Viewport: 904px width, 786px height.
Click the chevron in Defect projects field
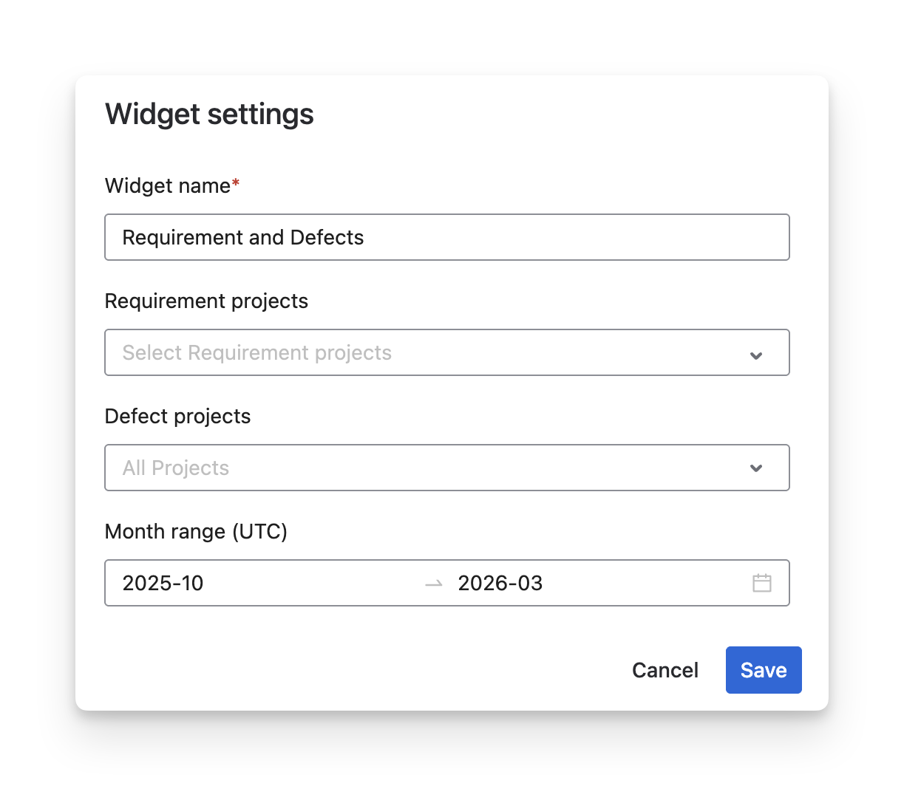[755, 468]
